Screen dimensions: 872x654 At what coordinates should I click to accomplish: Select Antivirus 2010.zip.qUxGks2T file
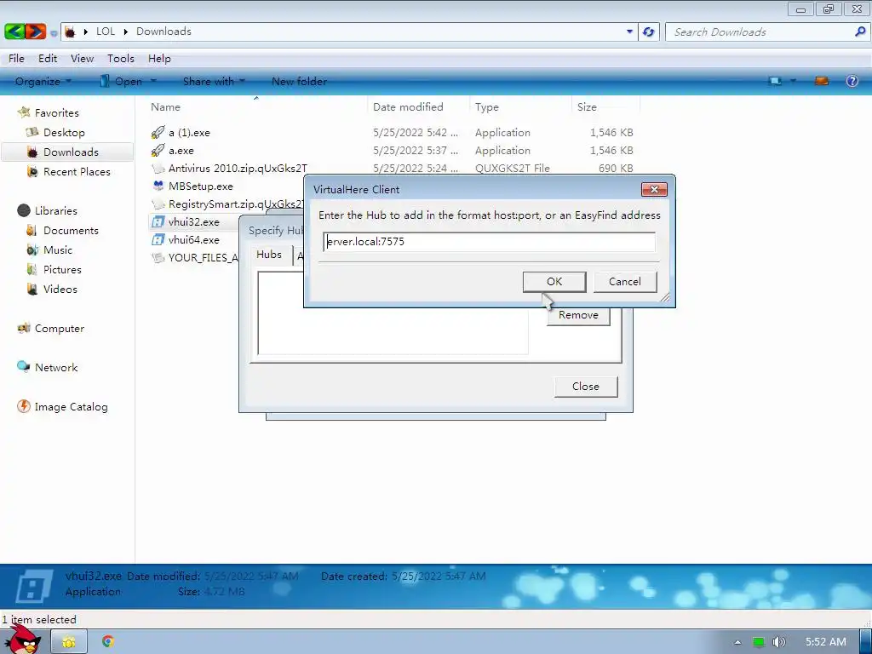tap(238, 168)
